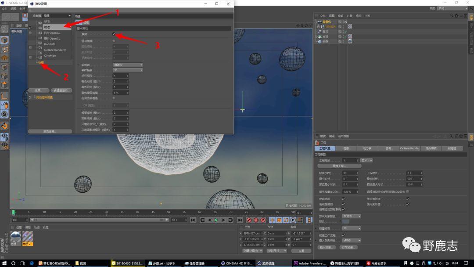Click the default object color swatch
Screen dimensions: 474x267
tap(346, 222)
